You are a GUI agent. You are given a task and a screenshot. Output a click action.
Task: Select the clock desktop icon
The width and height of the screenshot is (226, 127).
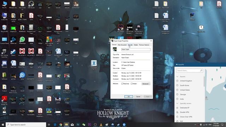pos(201,29)
